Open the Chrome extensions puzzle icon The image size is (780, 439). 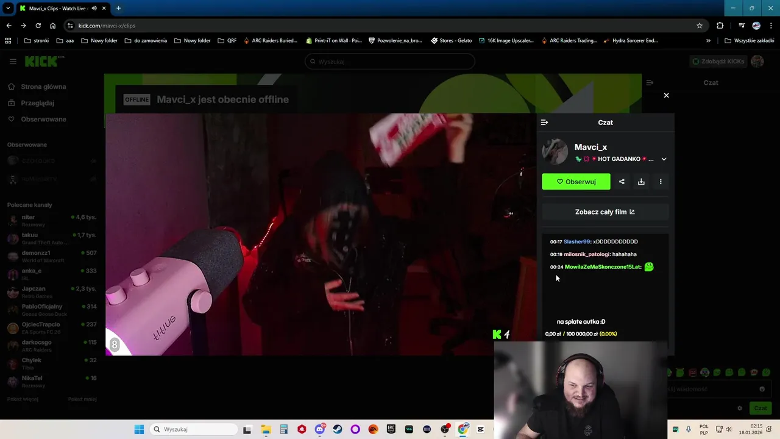coord(720,26)
